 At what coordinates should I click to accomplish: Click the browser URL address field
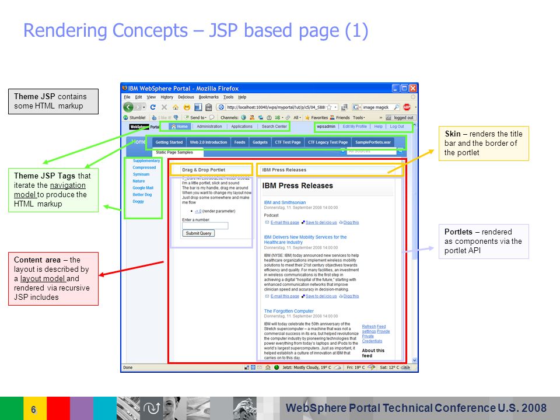pos(276,107)
